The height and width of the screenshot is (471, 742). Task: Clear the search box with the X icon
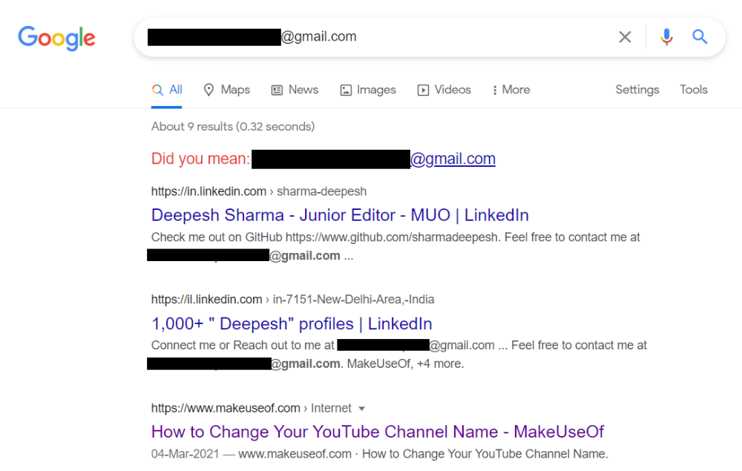coord(625,36)
